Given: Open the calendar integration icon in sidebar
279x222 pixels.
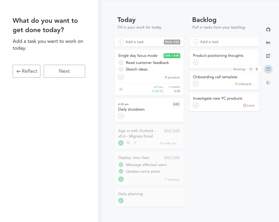Looking at the screenshot, I should tap(268, 56).
